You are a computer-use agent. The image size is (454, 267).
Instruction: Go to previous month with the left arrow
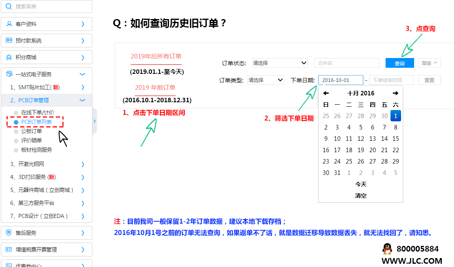326,93
